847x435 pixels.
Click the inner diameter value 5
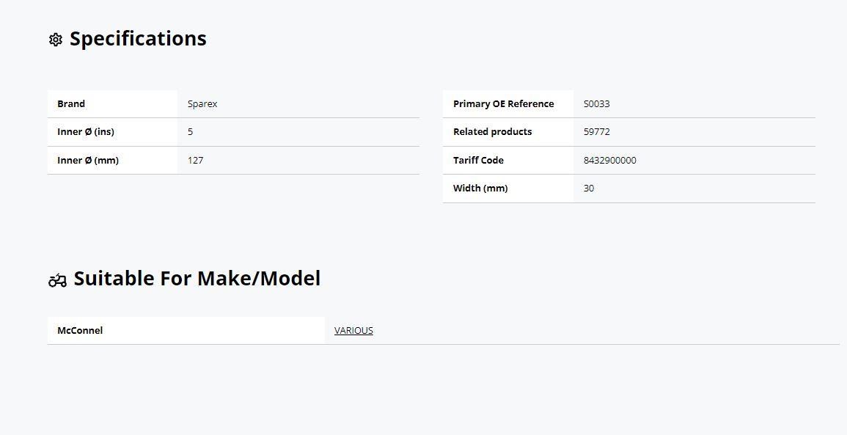[x=190, y=131]
